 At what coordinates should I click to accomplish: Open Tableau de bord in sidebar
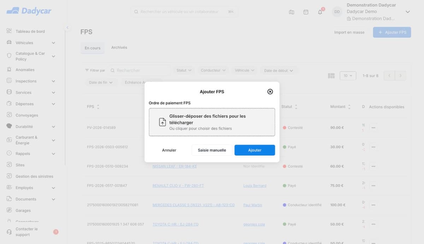[30, 31]
